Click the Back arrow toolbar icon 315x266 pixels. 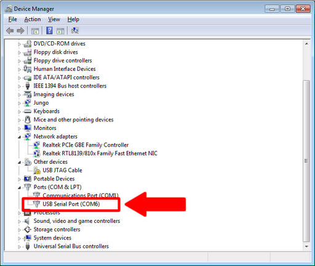click(10, 31)
